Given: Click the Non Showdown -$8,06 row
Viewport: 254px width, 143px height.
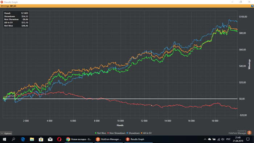Looking at the screenshot, I should point(16,20).
